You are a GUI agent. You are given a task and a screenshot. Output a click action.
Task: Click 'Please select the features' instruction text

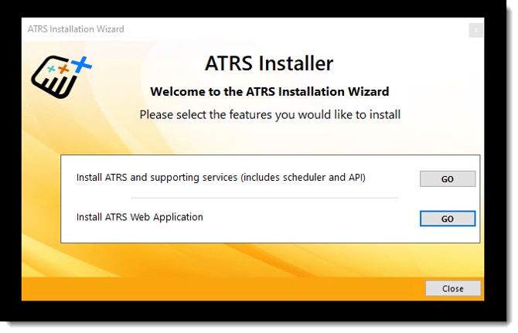pos(270,115)
